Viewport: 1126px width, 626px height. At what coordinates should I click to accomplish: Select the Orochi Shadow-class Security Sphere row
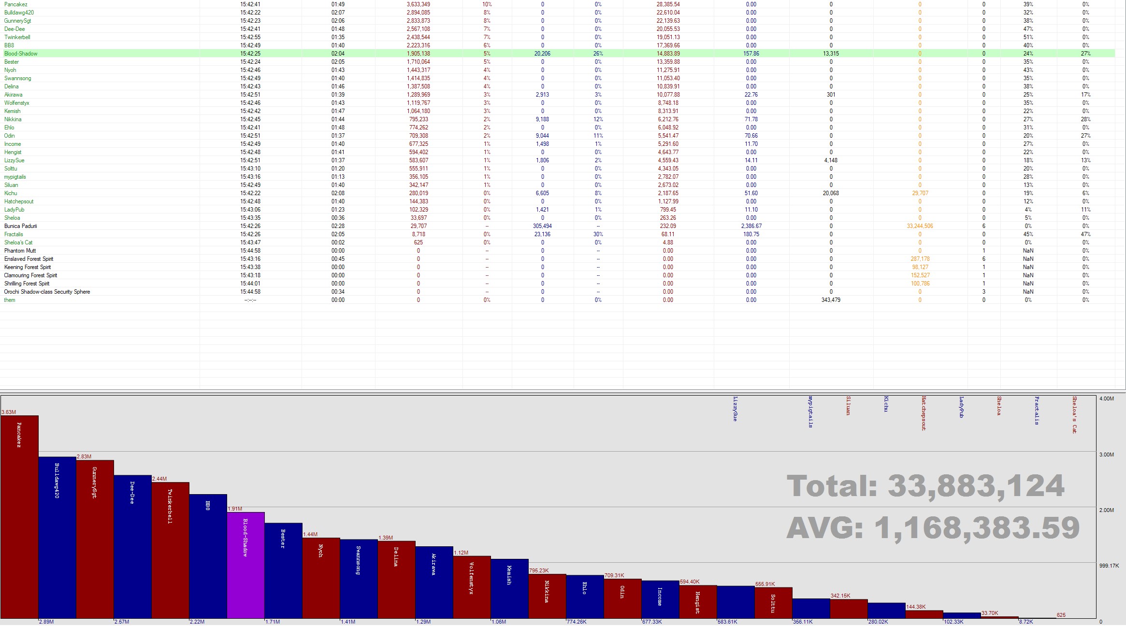pyautogui.click(x=47, y=292)
